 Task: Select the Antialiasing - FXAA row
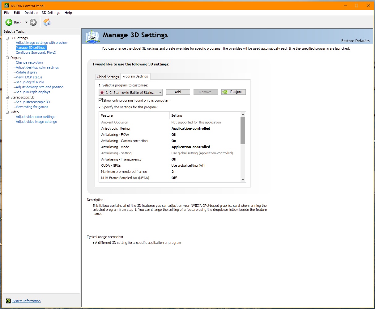click(169, 135)
